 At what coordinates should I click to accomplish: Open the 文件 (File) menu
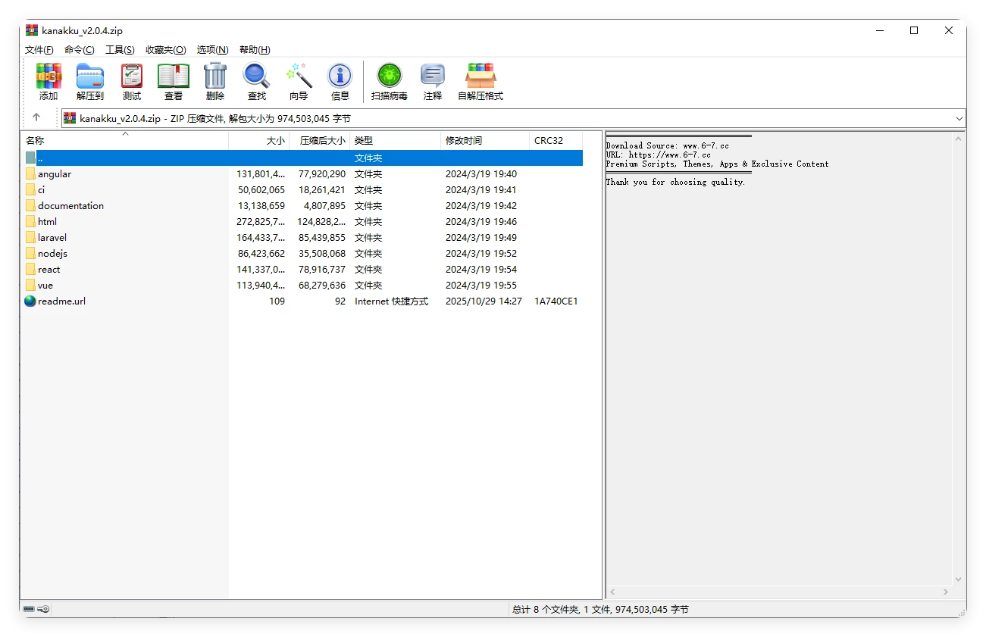39,49
